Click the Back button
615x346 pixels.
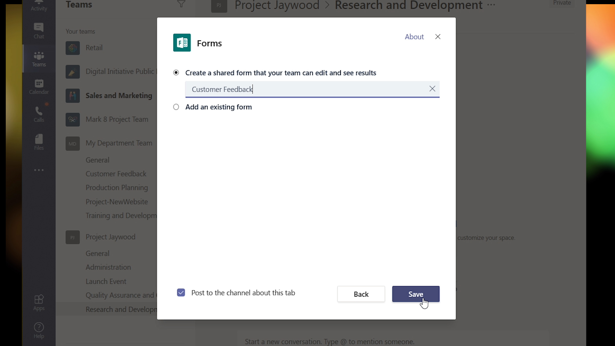tap(361, 294)
